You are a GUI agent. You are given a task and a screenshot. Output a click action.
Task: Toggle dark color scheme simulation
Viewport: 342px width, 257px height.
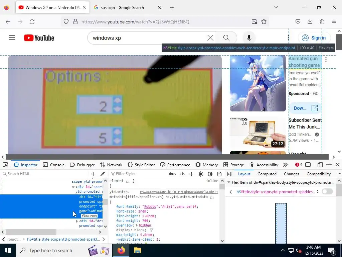coord(210,174)
